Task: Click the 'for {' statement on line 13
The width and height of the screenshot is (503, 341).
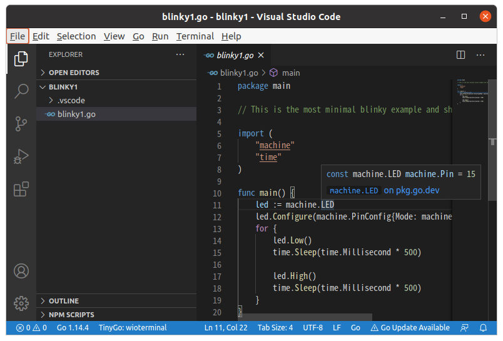Action: tap(266, 228)
